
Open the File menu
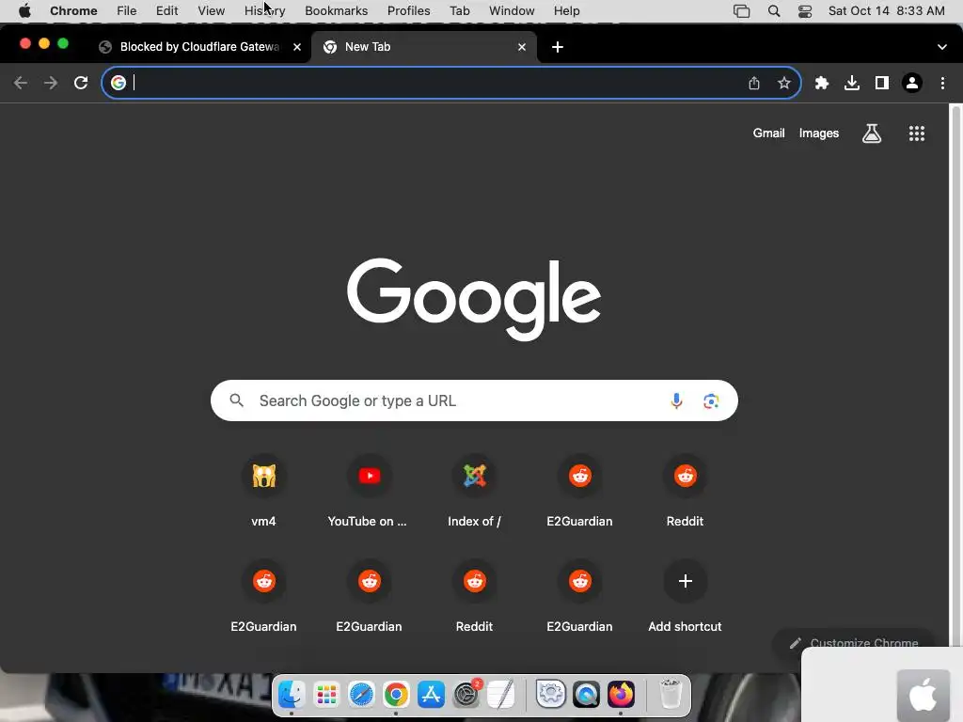[x=127, y=11]
